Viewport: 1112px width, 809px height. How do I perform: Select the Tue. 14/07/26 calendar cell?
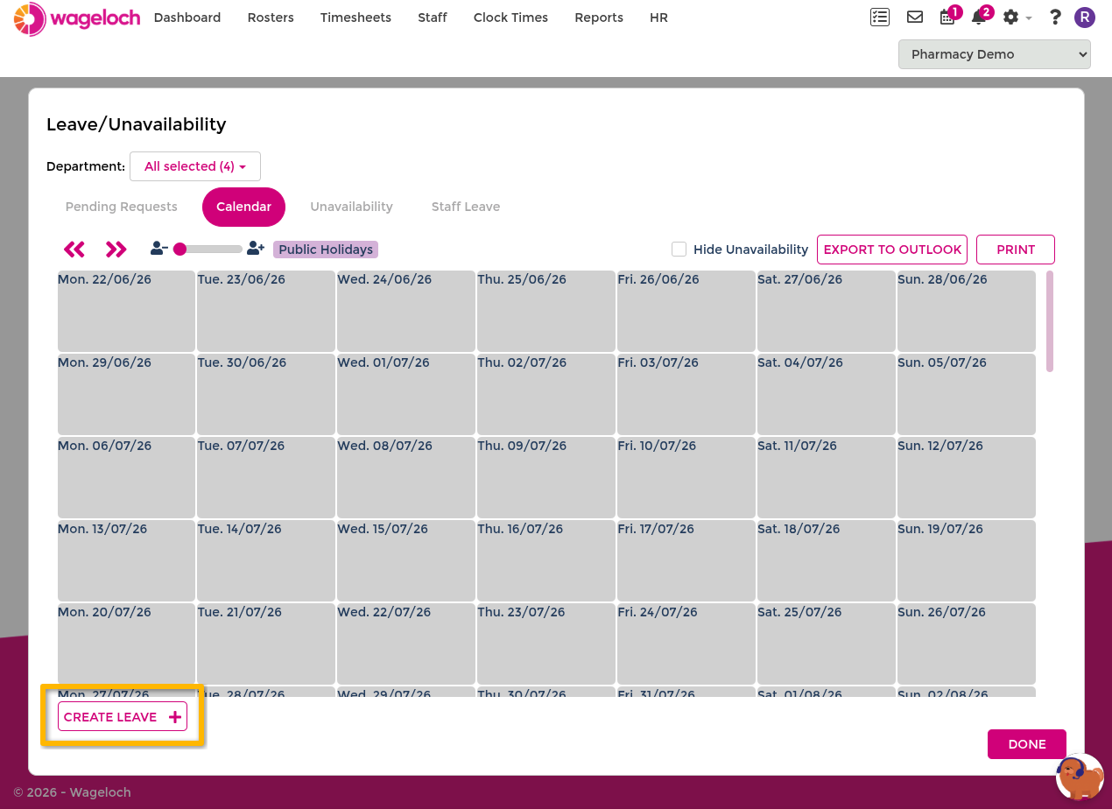[x=266, y=560]
